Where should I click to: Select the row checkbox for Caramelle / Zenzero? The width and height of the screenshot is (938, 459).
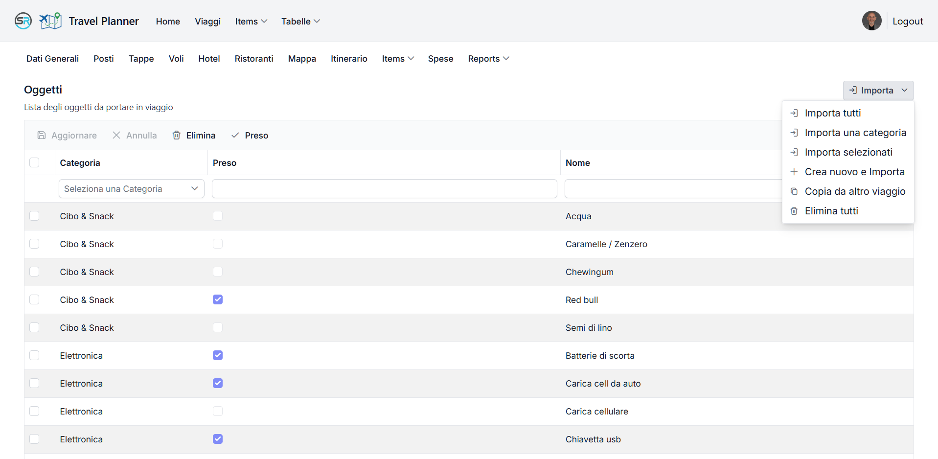(x=34, y=244)
